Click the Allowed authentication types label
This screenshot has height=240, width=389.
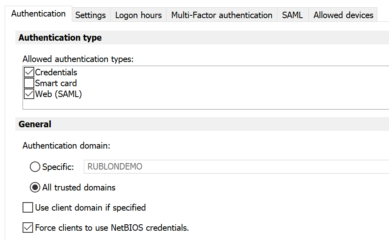[78, 59]
